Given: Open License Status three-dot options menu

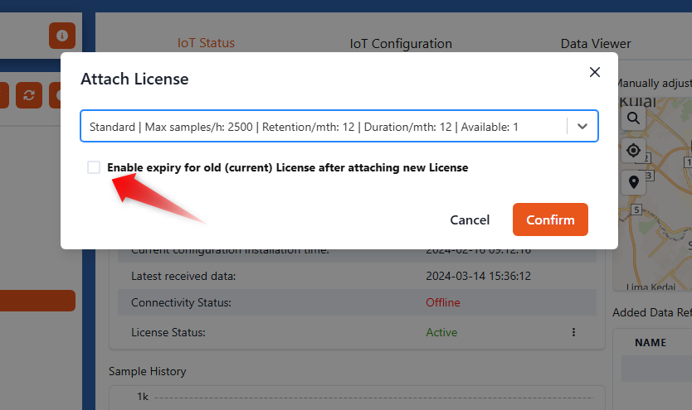Looking at the screenshot, I should click(x=573, y=332).
